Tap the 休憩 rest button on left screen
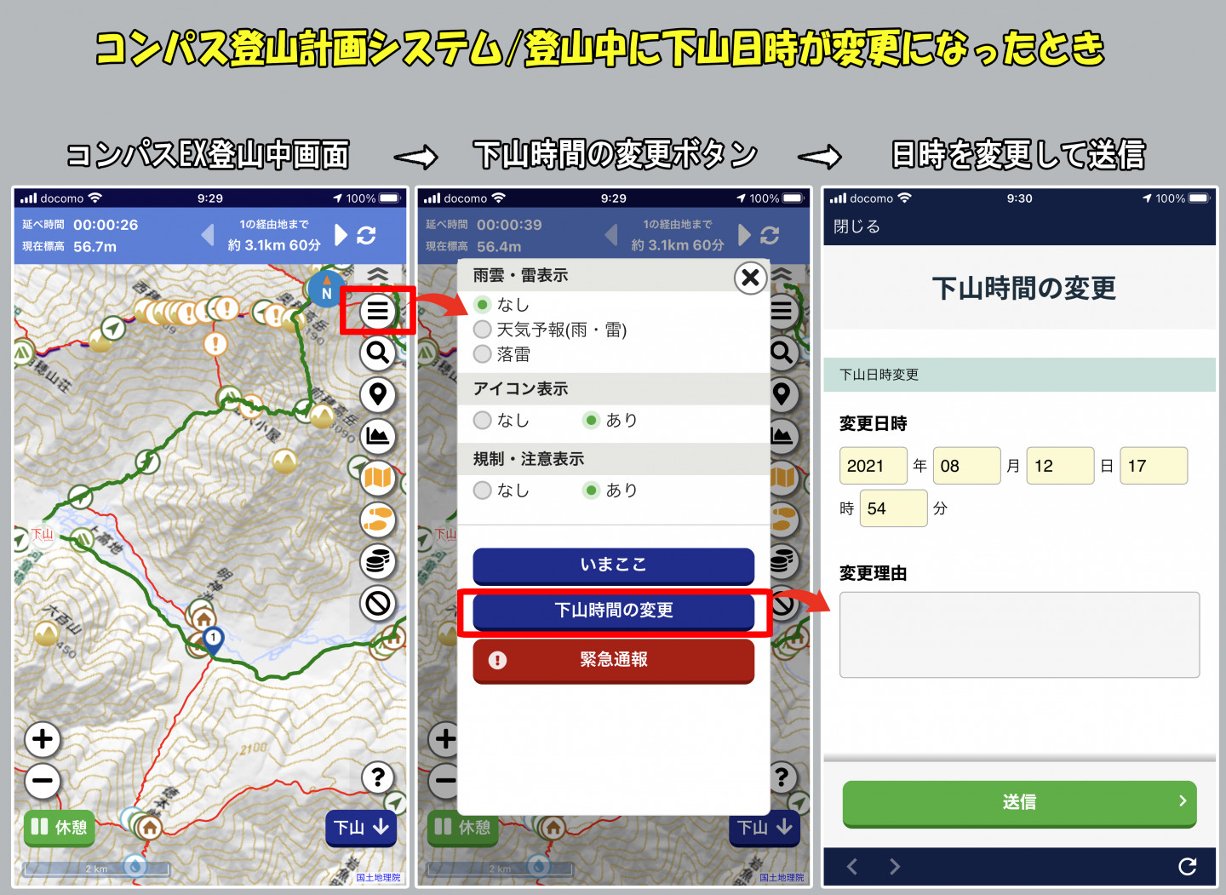 tap(59, 827)
